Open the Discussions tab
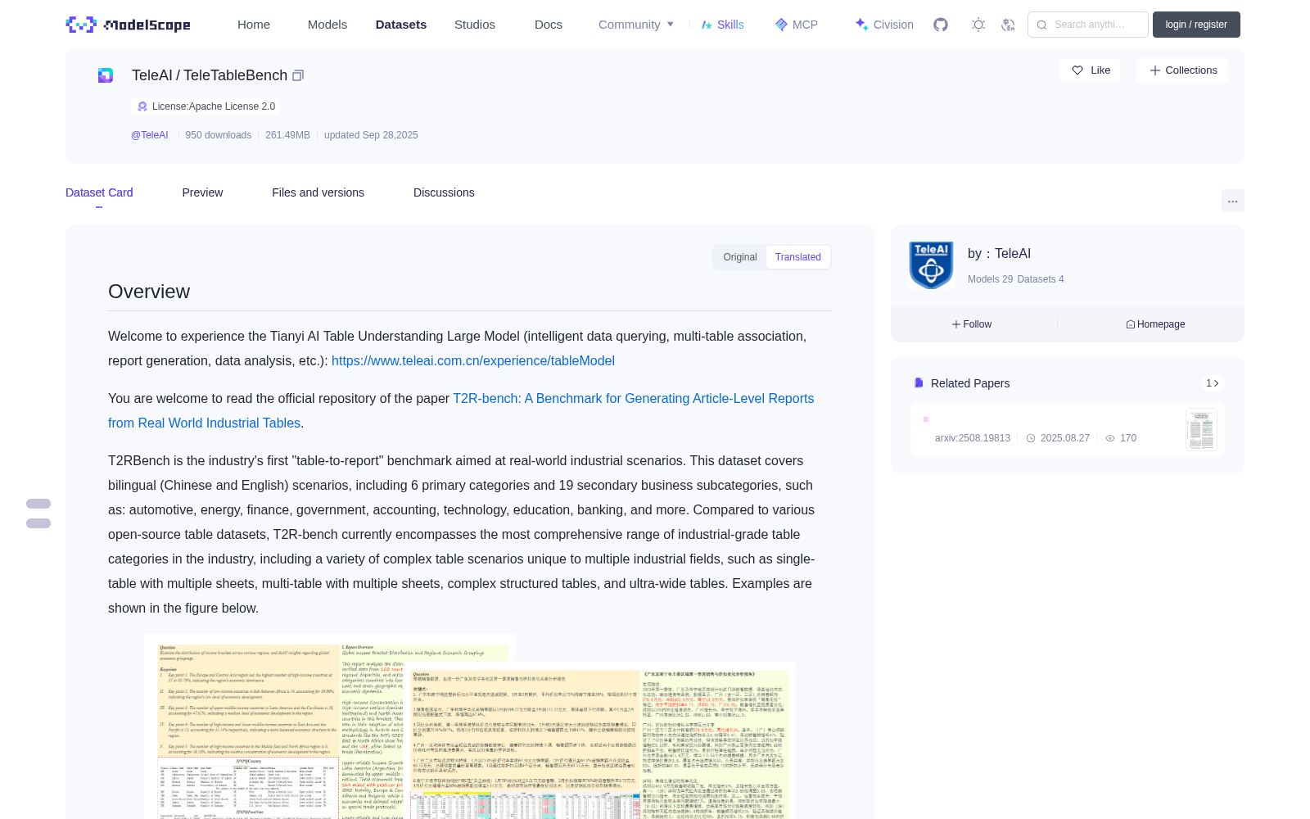 tap(444, 192)
